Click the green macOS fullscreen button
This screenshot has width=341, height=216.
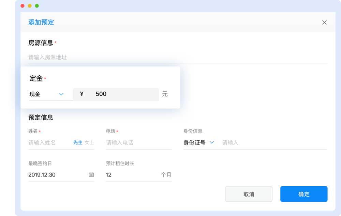point(37,6)
